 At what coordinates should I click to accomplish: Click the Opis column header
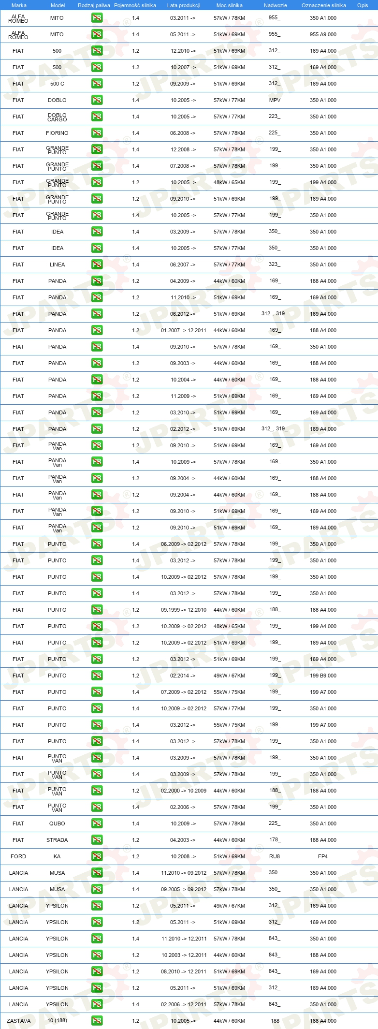coord(363,5)
